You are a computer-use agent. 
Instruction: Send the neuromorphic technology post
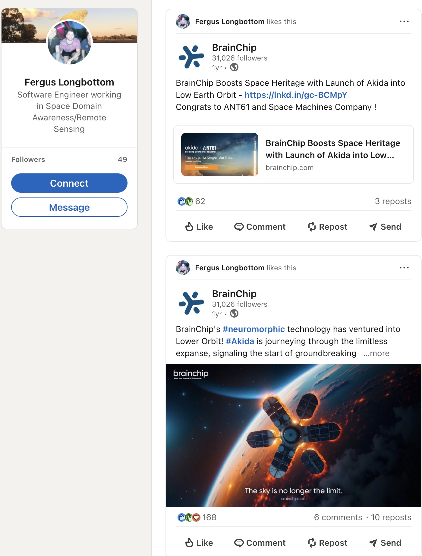click(x=385, y=543)
